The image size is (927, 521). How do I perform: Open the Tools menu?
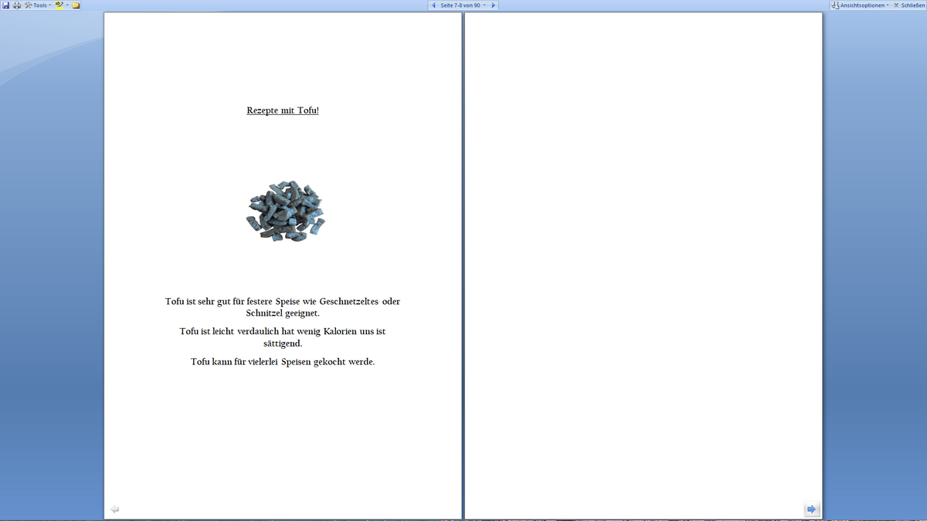[38, 5]
